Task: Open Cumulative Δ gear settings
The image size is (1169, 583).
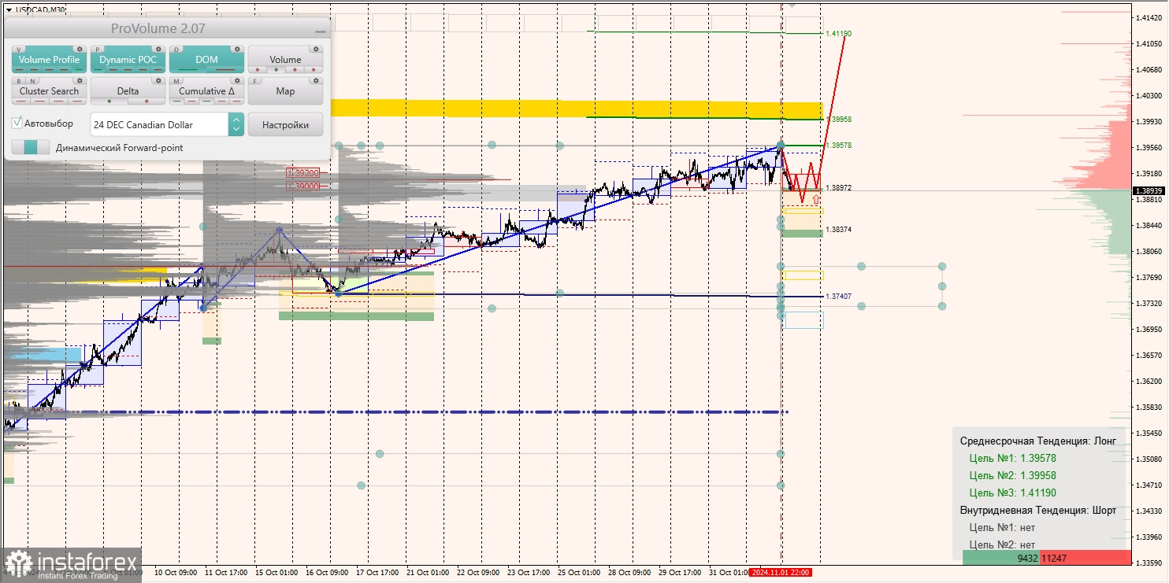Action: tap(237, 80)
